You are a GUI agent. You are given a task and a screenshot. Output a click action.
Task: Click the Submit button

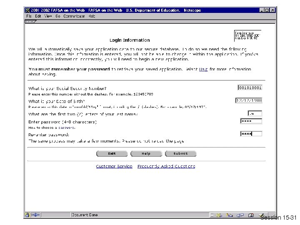[180, 153]
